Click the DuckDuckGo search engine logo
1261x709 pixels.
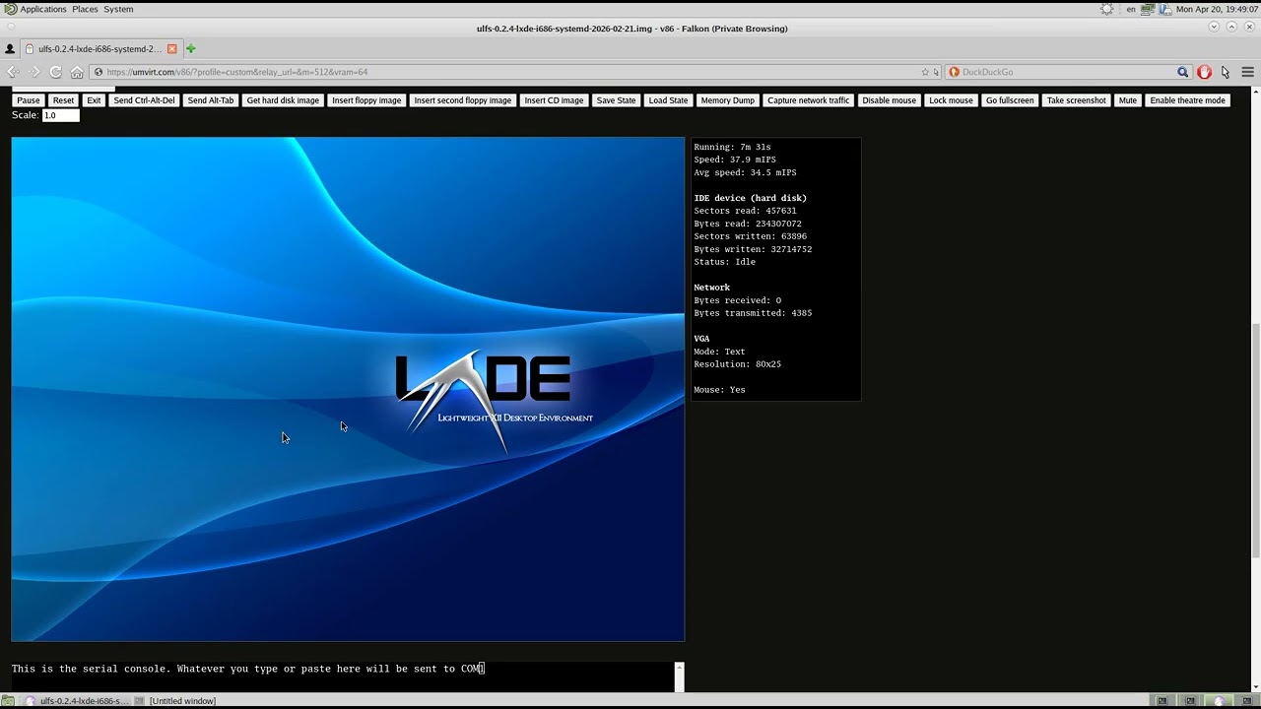pos(954,72)
